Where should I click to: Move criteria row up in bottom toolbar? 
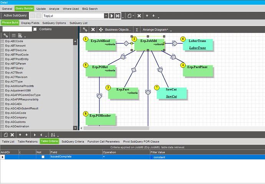coord(20,135)
